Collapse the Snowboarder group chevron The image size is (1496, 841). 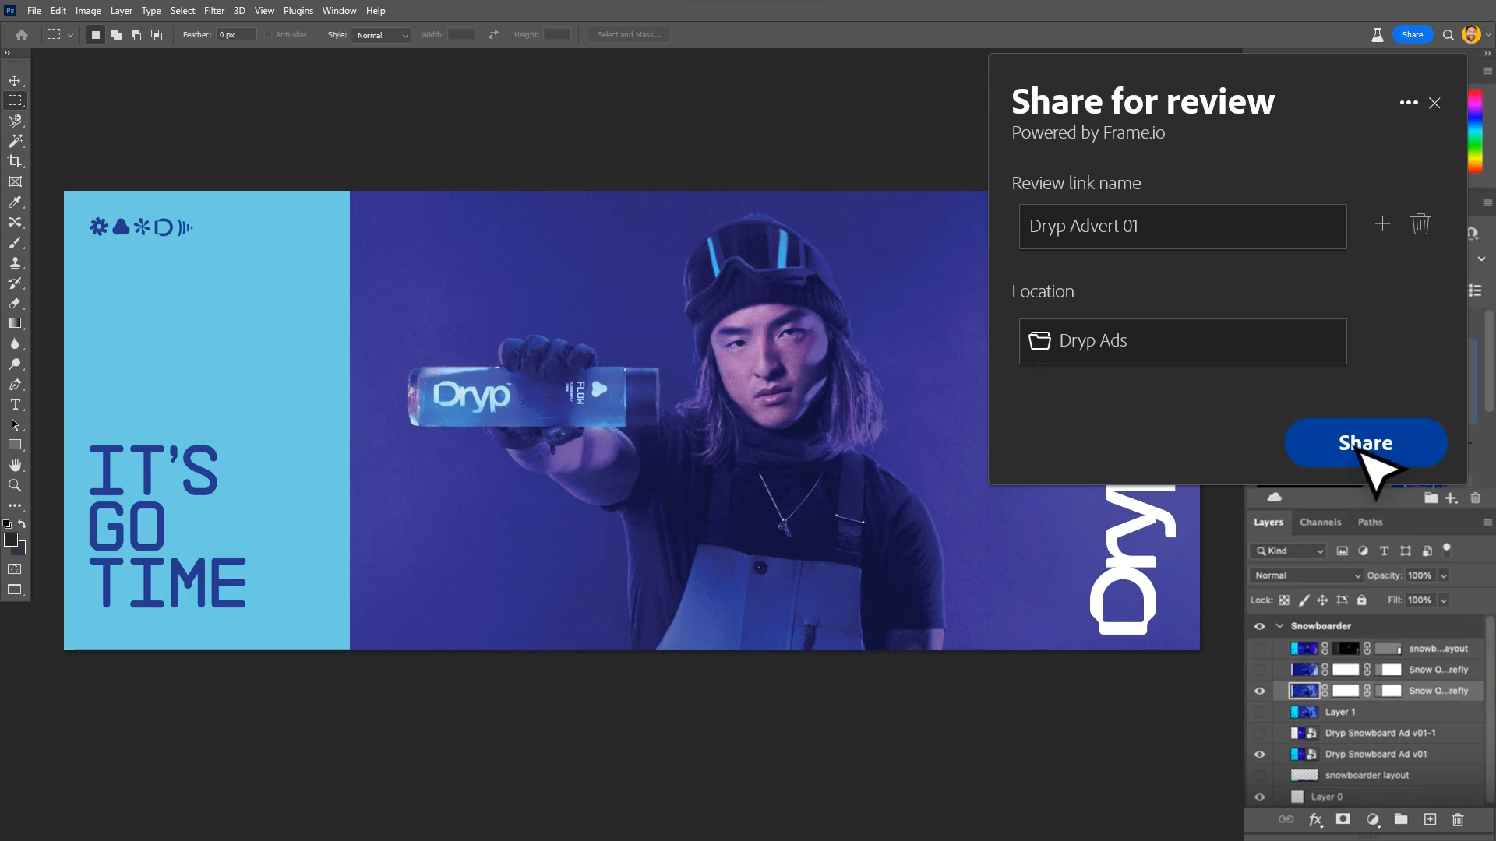coord(1279,626)
